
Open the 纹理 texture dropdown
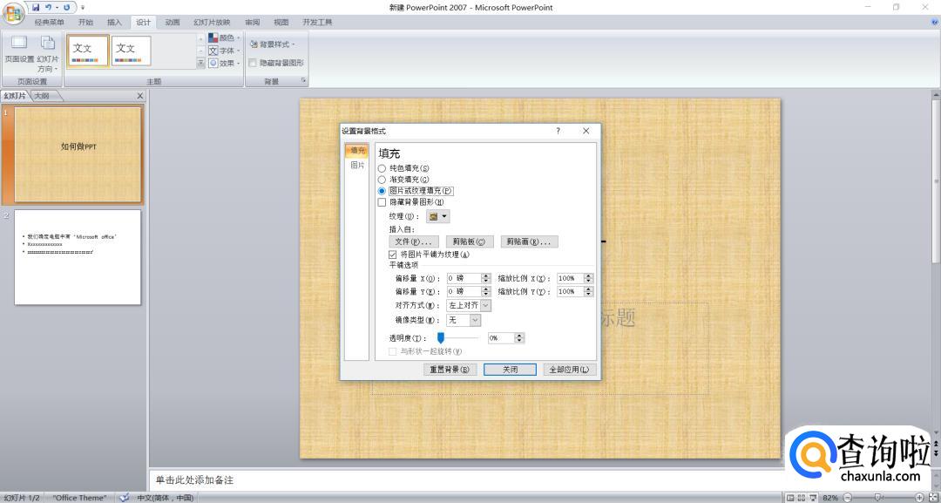point(437,216)
